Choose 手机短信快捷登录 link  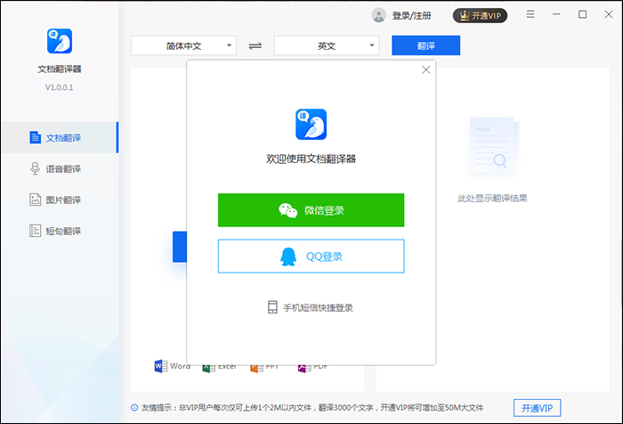tap(318, 308)
